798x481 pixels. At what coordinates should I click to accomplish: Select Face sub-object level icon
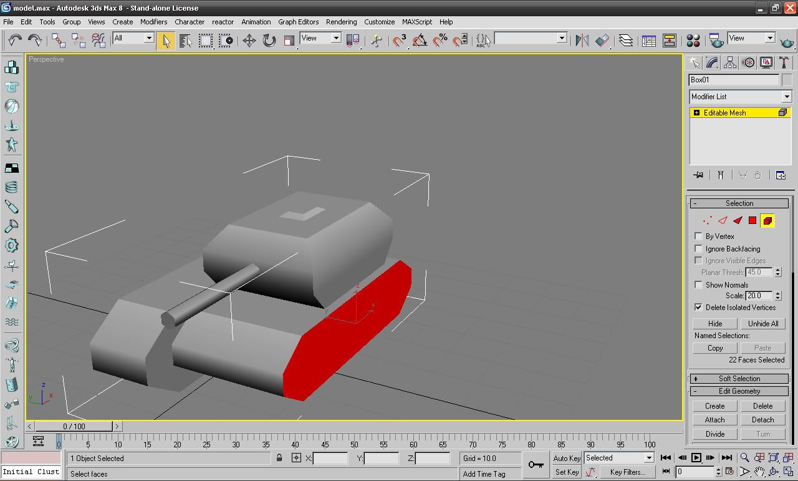click(x=738, y=220)
